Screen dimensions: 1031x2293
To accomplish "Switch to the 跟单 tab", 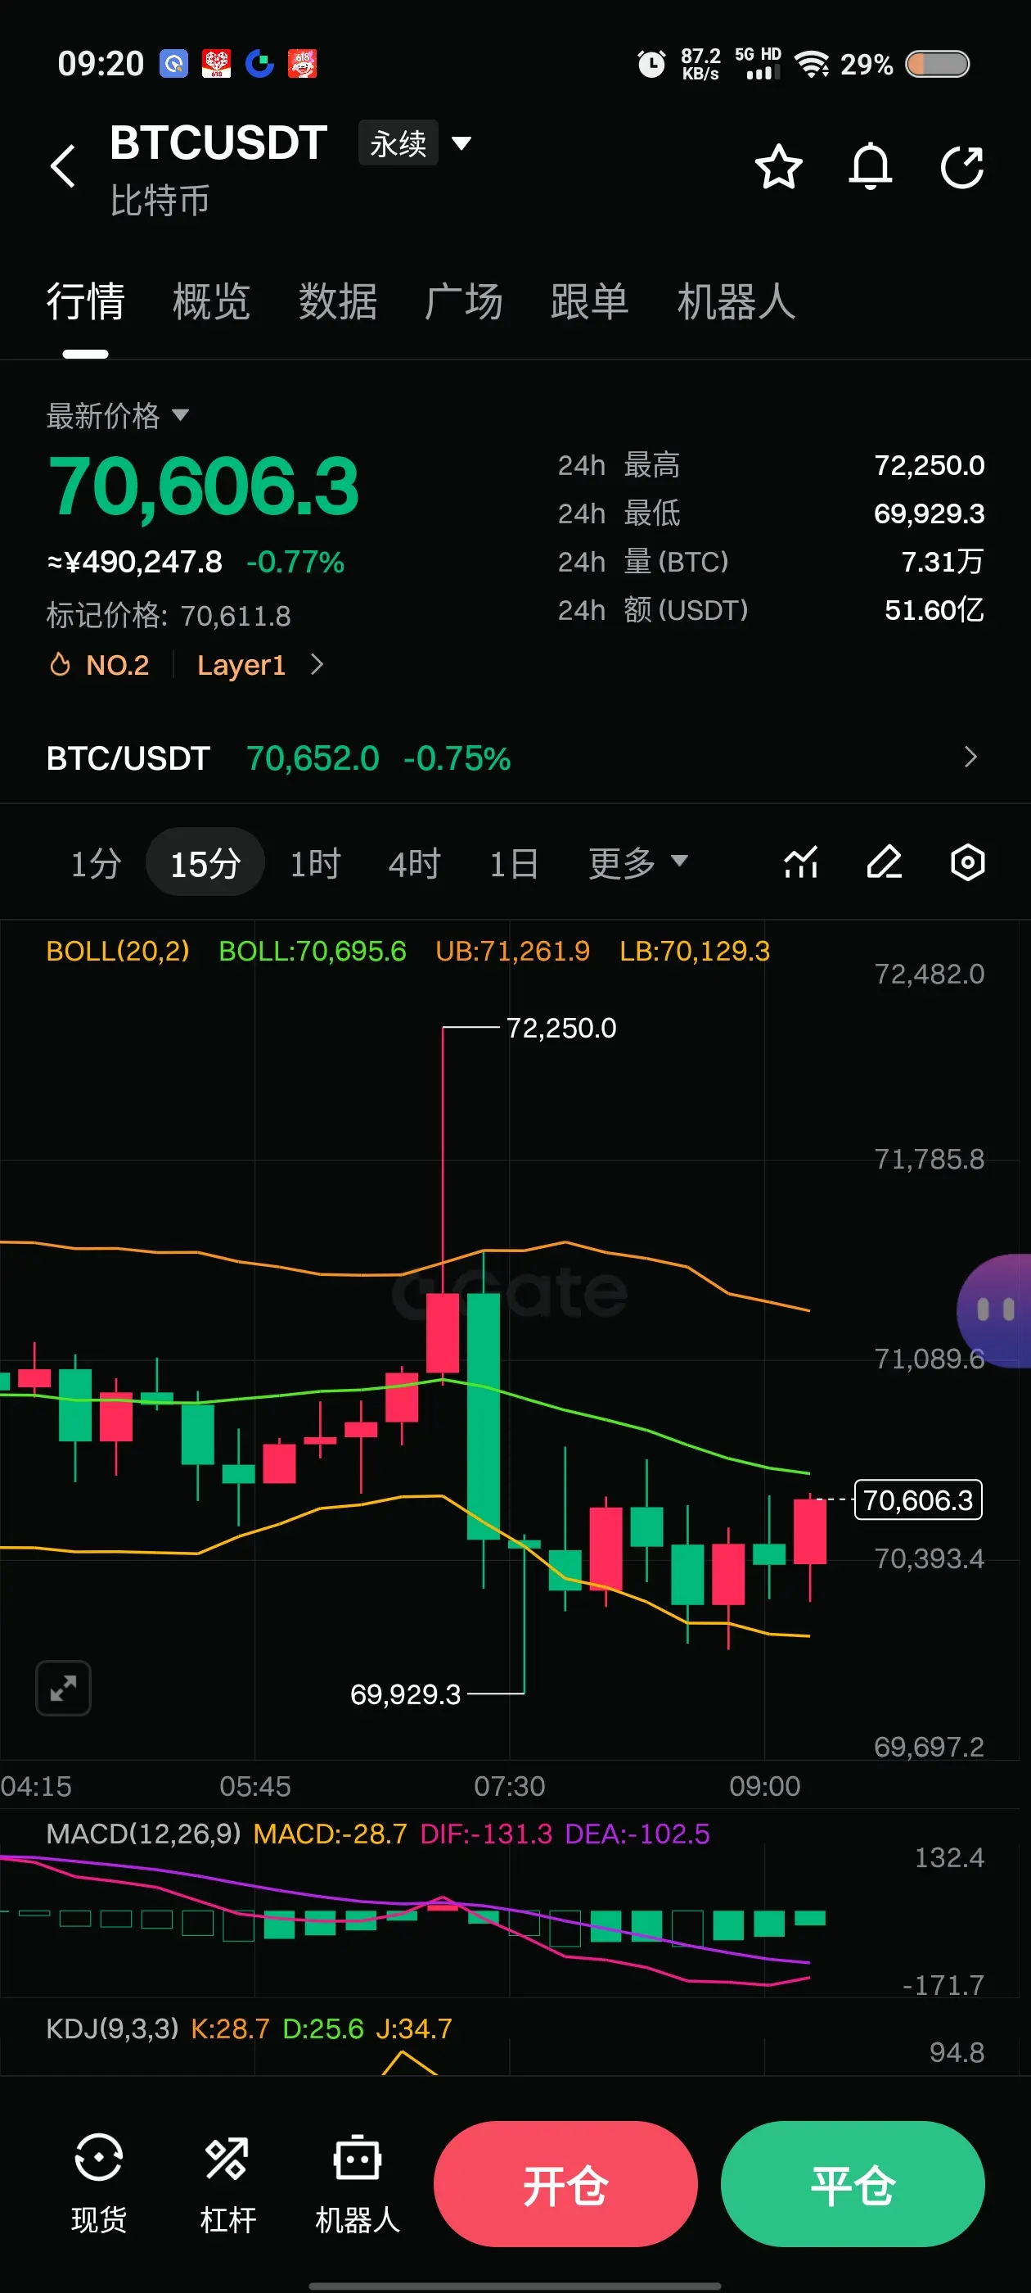I will [589, 301].
